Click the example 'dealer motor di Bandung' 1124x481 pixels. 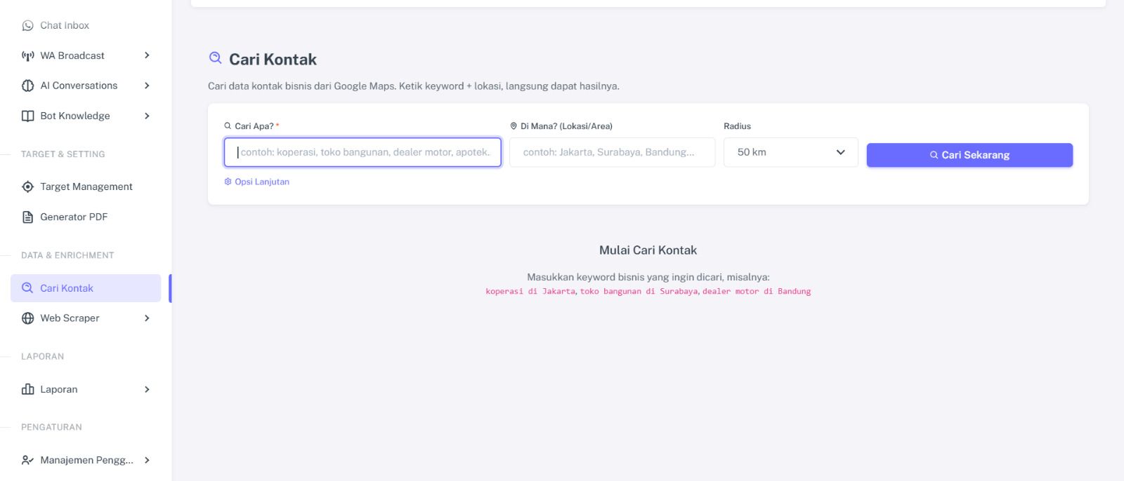pyautogui.click(x=757, y=291)
